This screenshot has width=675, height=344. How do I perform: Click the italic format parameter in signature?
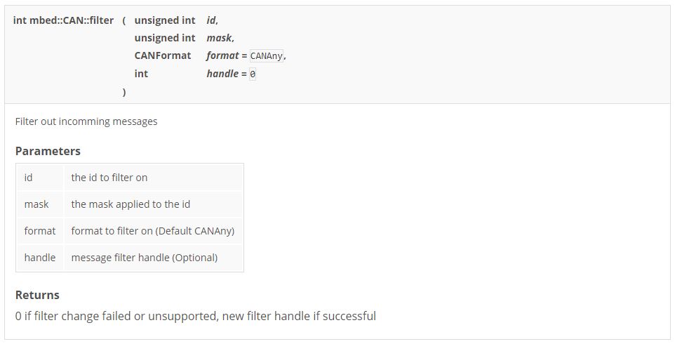pos(222,55)
